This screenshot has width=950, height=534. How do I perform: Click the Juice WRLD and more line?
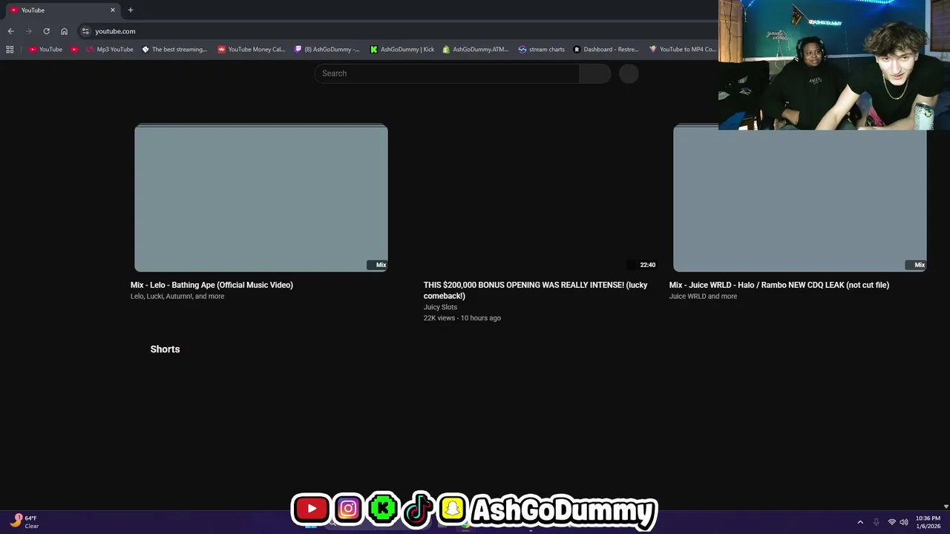(x=703, y=296)
